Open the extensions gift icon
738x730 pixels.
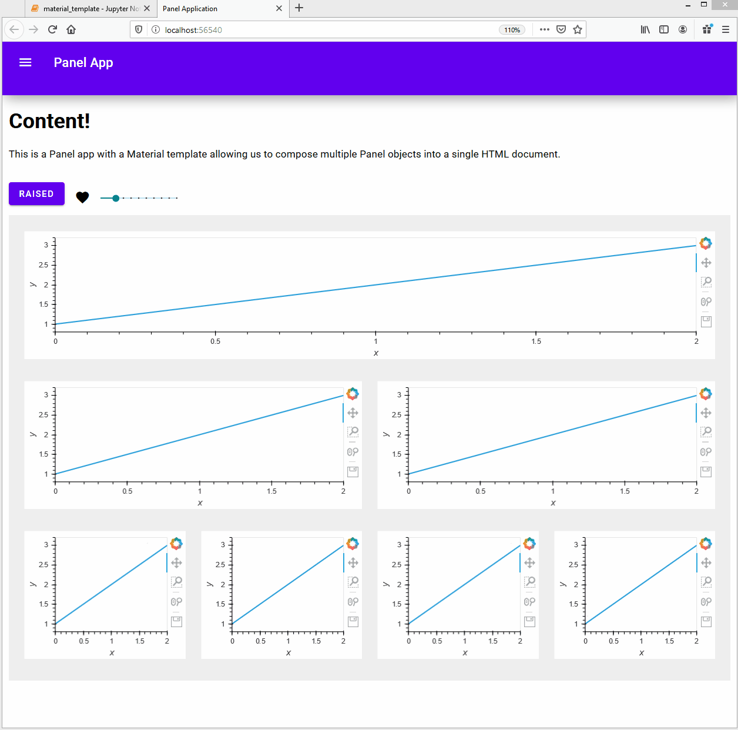tap(707, 29)
